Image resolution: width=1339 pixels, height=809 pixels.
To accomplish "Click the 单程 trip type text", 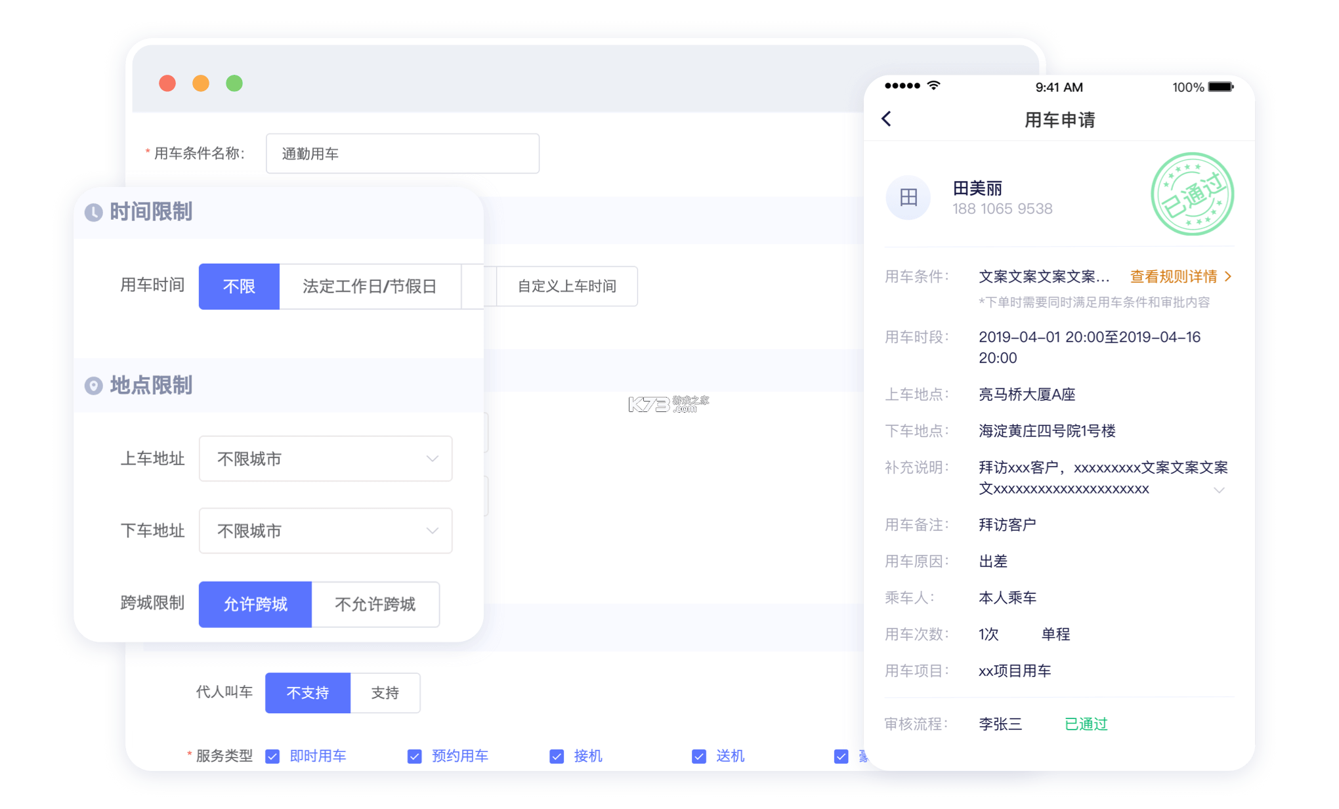I will tap(1056, 634).
